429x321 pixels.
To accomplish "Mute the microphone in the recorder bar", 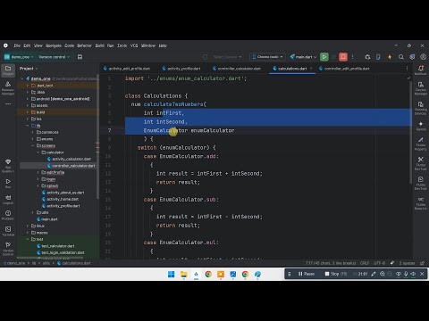I will pyautogui.click(x=406, y=274).
